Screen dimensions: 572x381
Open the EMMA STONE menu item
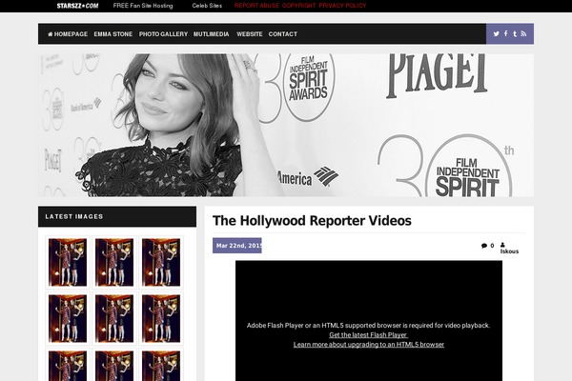click(x=113, y=34)
